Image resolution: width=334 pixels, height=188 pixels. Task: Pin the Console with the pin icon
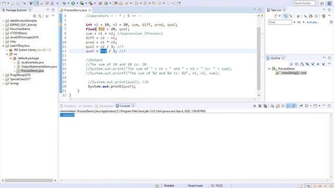click(x=301, y=106)
